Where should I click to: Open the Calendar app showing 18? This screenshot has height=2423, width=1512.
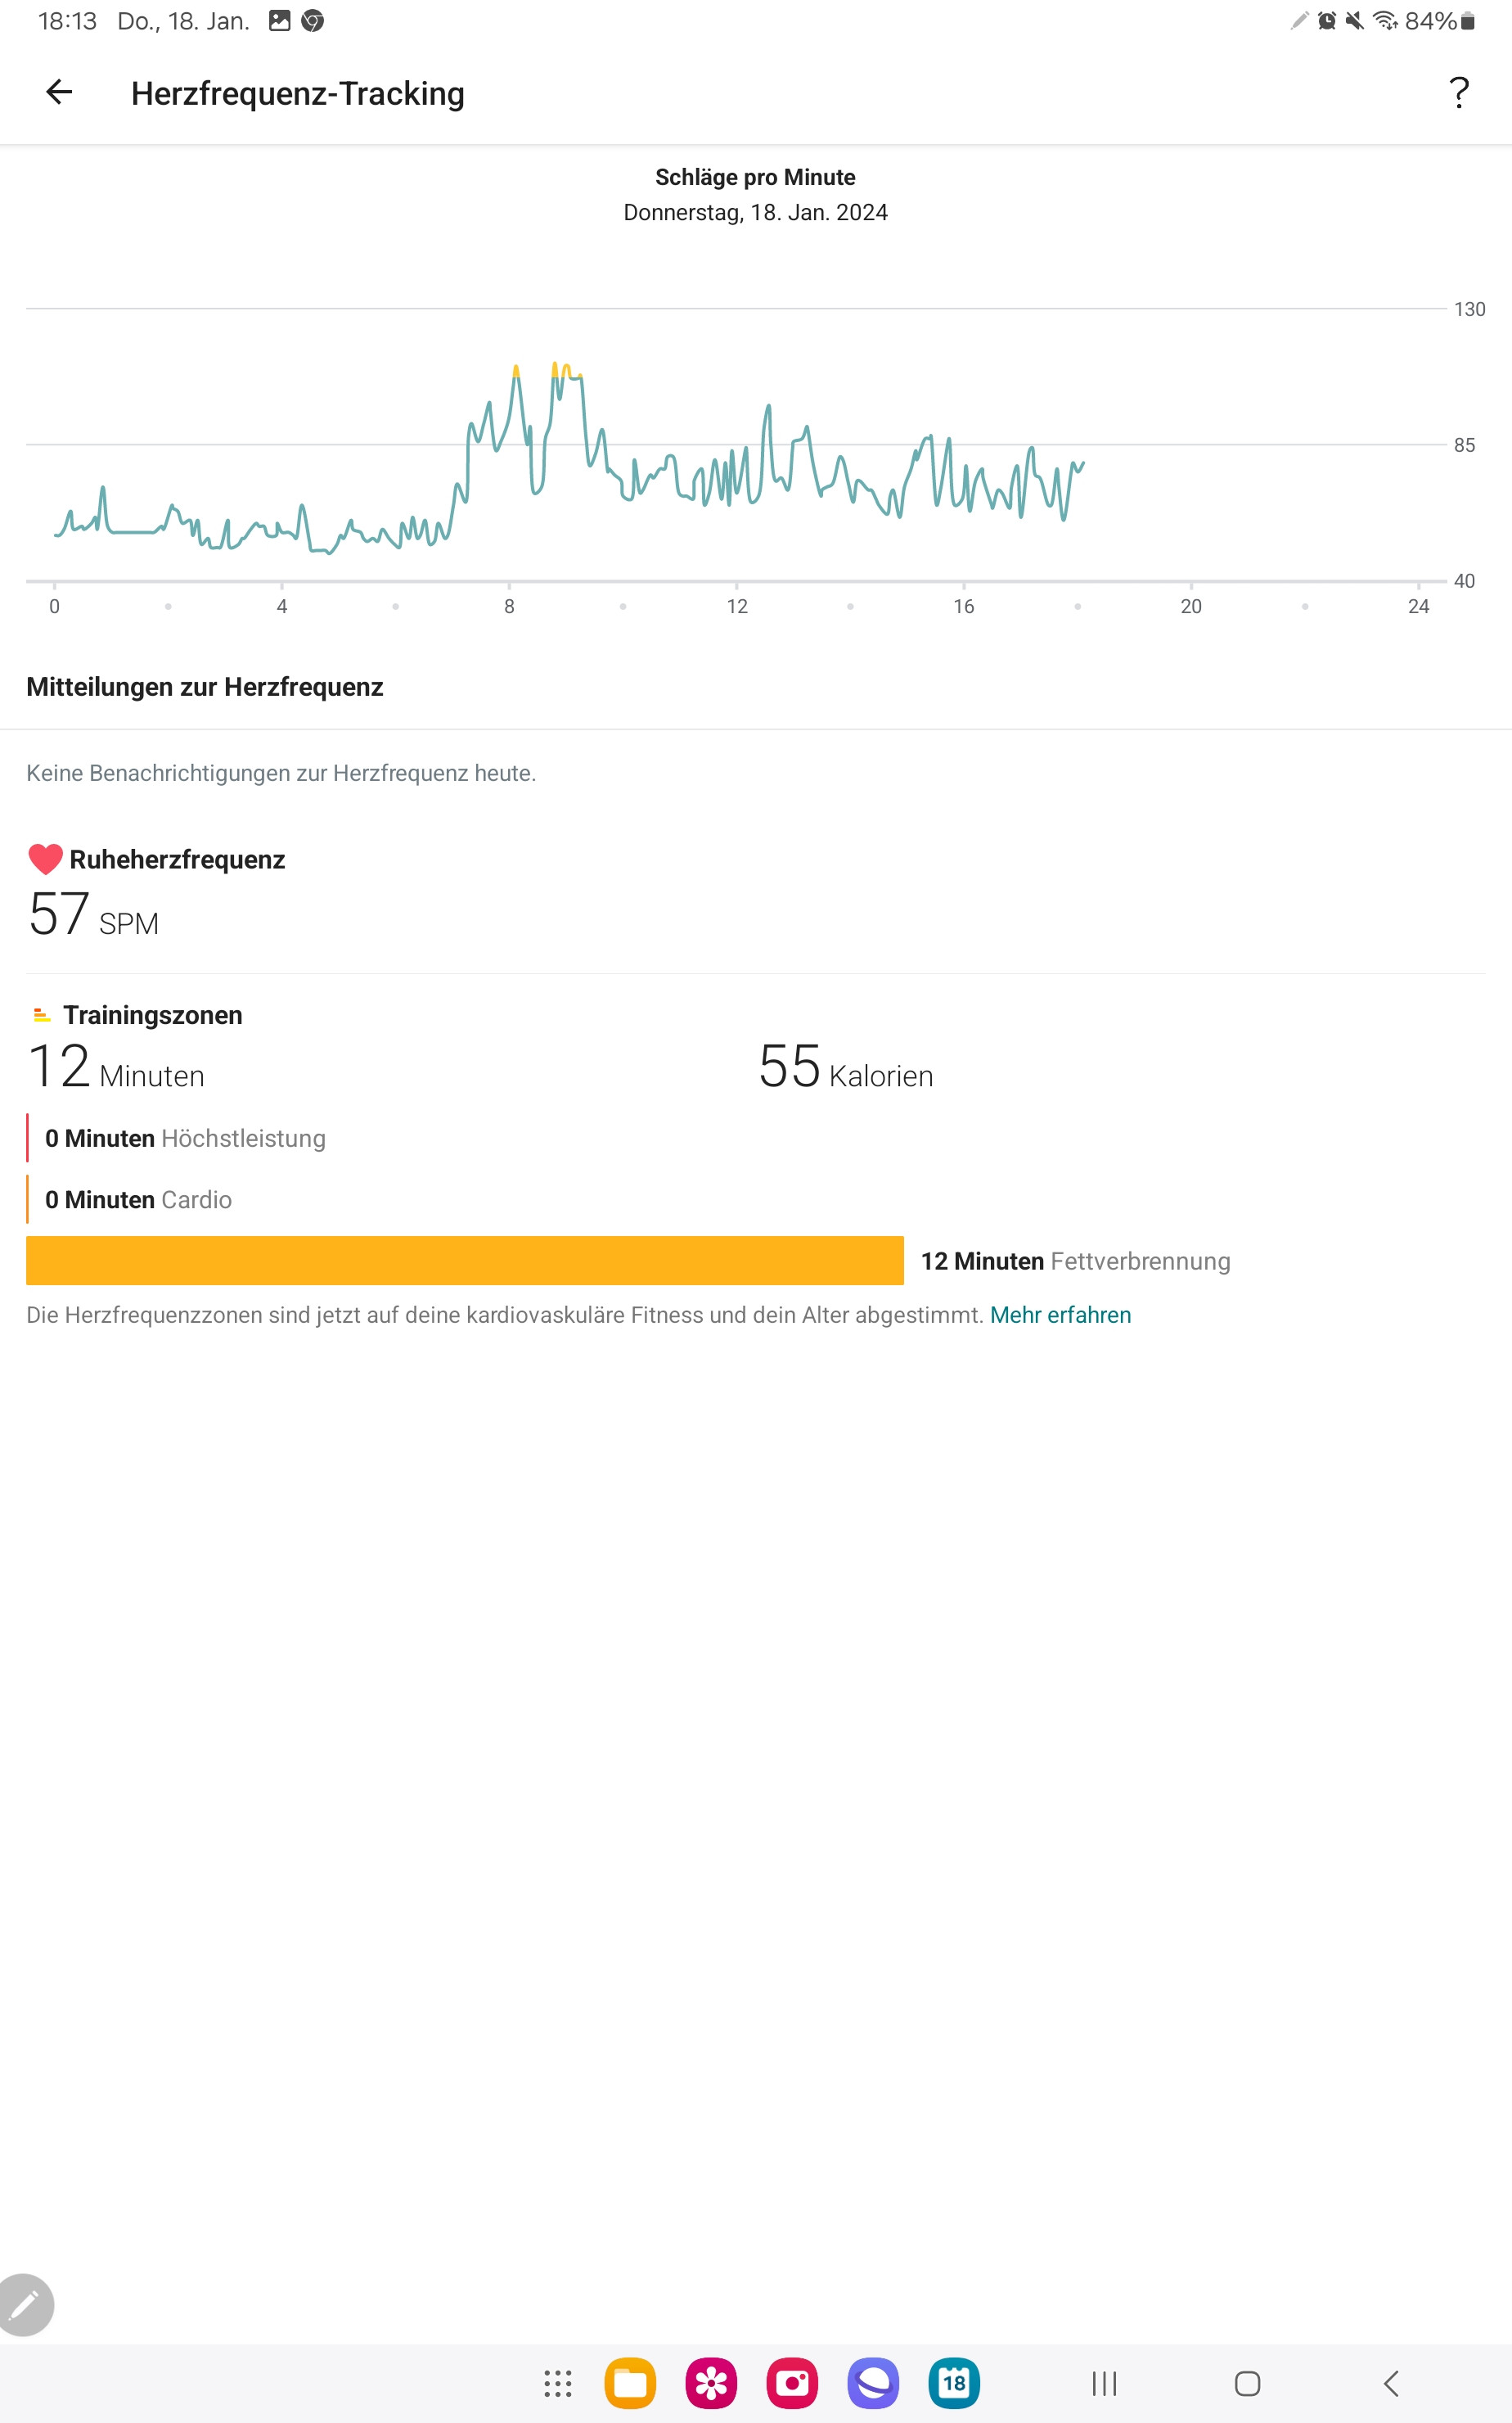tap(954, 2383)
